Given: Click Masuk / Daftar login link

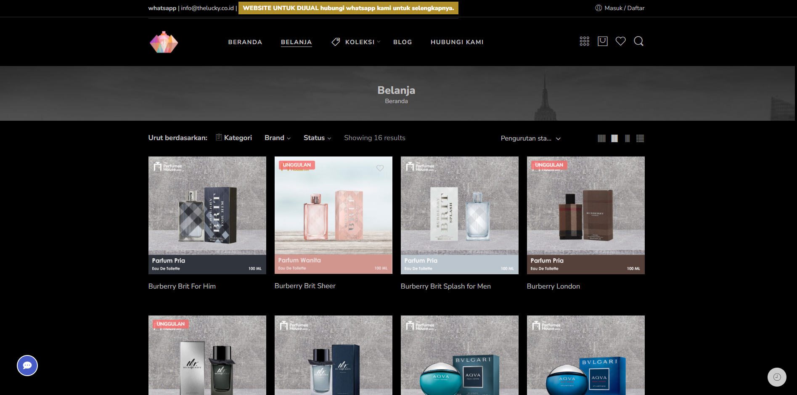Looking at the screenshot, I should (624, 8).
